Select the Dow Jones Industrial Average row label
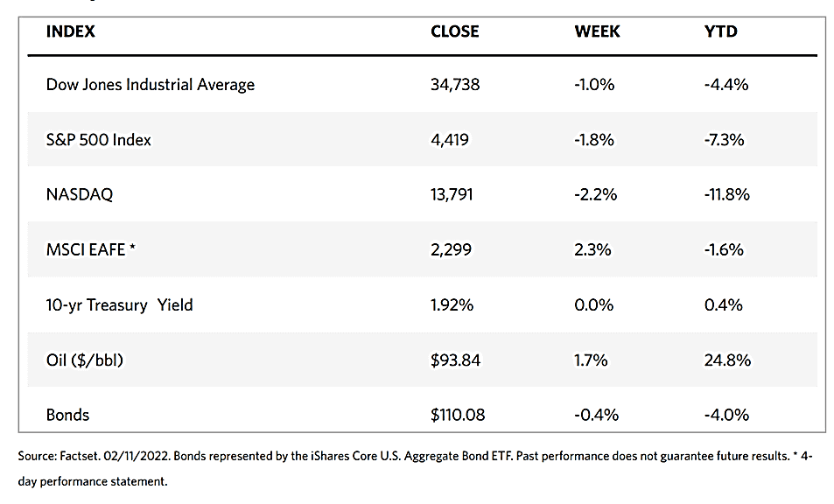This screenshot has width=834, height=504. coord(150,85)
